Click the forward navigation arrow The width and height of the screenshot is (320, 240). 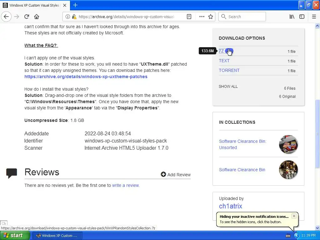17,17
